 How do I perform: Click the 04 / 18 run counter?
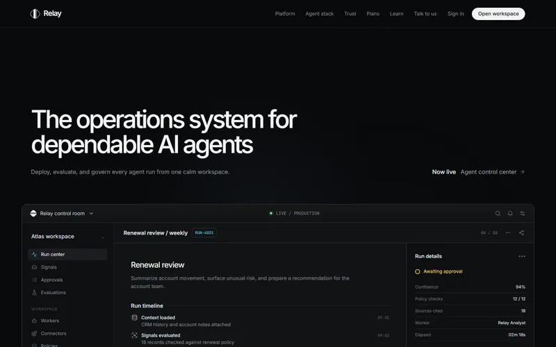[489, 233]
